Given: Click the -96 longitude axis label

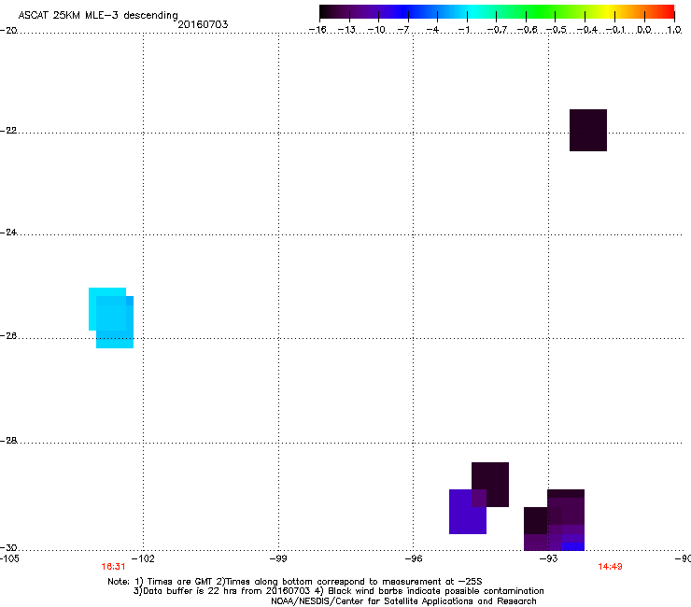Looking at the screenshot, I should [x=414, y=558].
